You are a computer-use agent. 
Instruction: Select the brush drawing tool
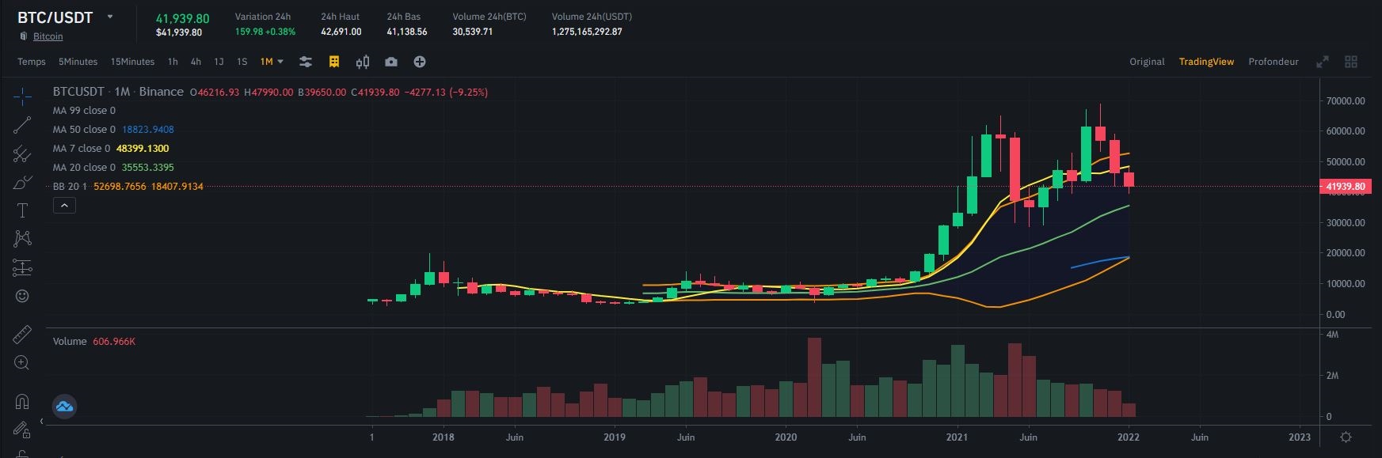click(22, 182)
